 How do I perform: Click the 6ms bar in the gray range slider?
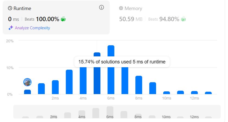tap(110, 112)
